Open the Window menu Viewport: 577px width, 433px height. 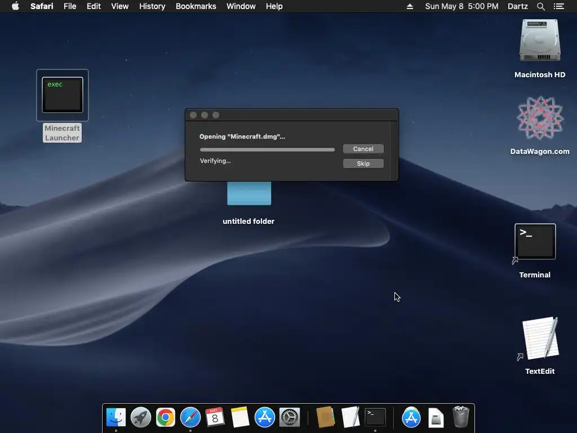(241, 6)
